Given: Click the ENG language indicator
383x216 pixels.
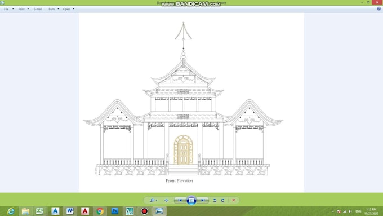Looking at the screenshot, I should 358,211.
